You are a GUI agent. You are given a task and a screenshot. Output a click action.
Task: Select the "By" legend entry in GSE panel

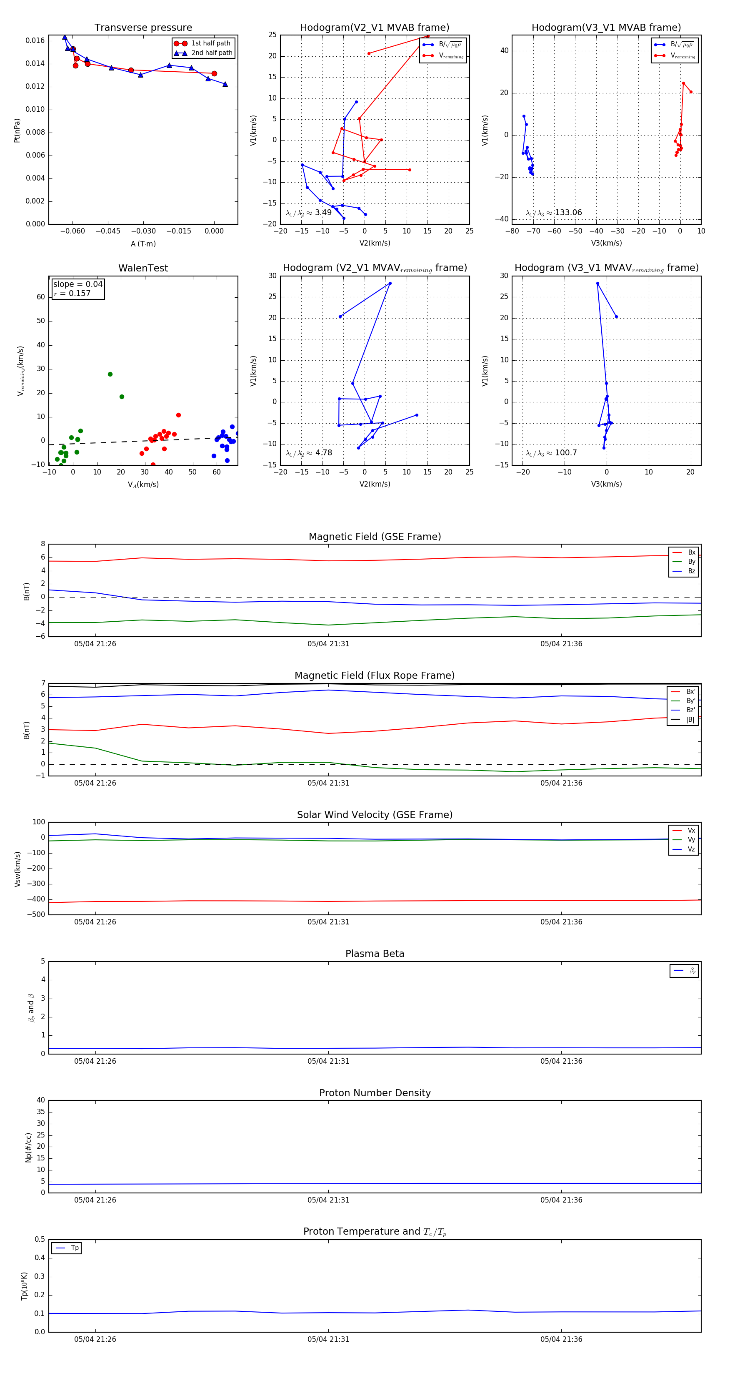point(684,562)
